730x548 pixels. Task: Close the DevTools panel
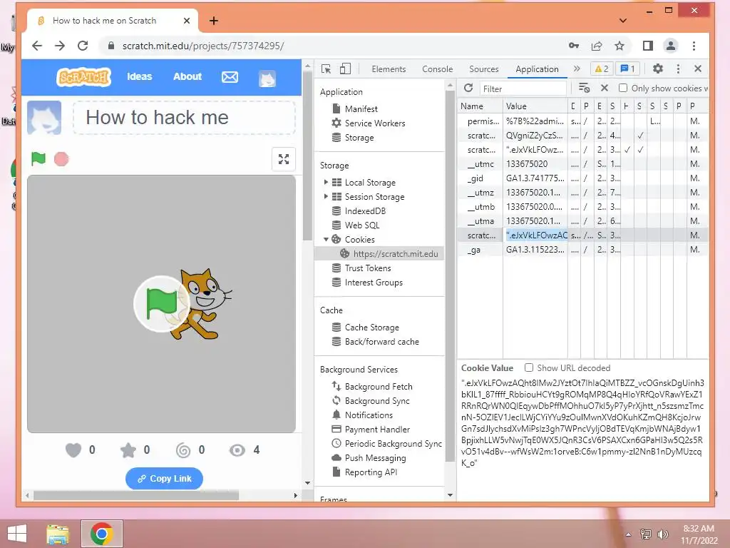(x=697, y=69)
